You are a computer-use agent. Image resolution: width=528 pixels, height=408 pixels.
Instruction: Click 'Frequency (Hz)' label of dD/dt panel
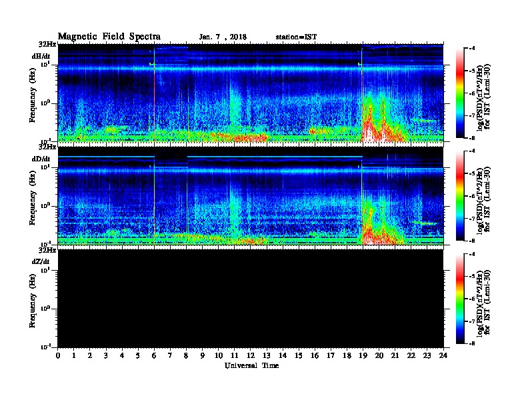click(32, 198)
